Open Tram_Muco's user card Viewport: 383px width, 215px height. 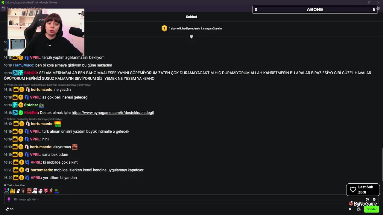click(x=23, y=65)
